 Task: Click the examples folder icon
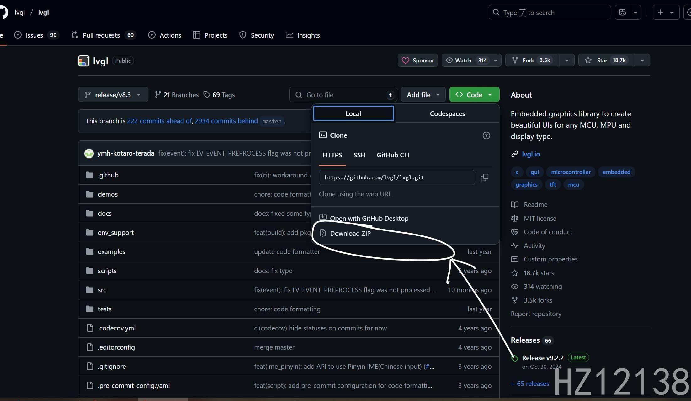coord(90,251)
